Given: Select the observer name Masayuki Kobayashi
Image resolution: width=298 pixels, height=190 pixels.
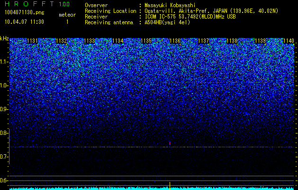Looking at the screenshot, I should point(170,6).
